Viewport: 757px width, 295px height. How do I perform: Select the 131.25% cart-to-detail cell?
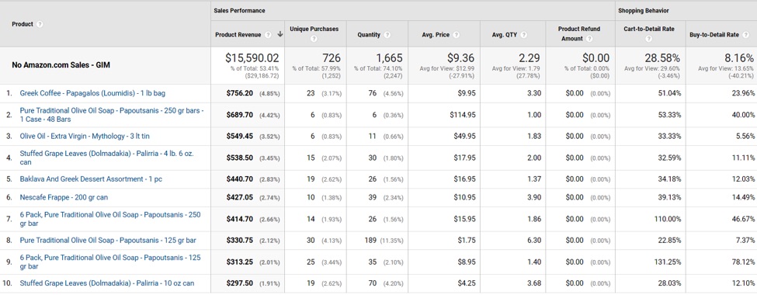668,262
